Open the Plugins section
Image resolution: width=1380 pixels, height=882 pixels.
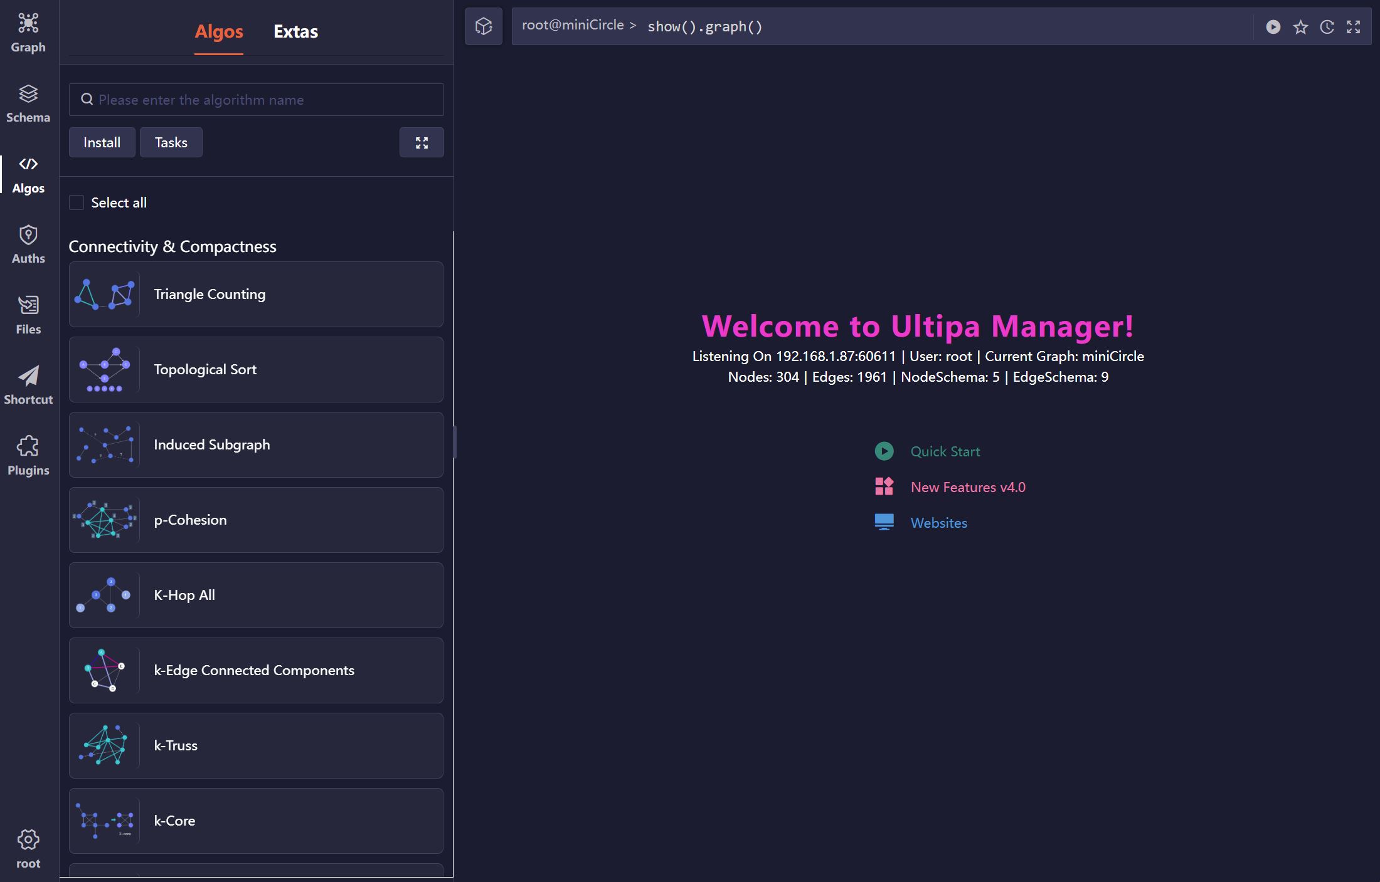point(28,456)
